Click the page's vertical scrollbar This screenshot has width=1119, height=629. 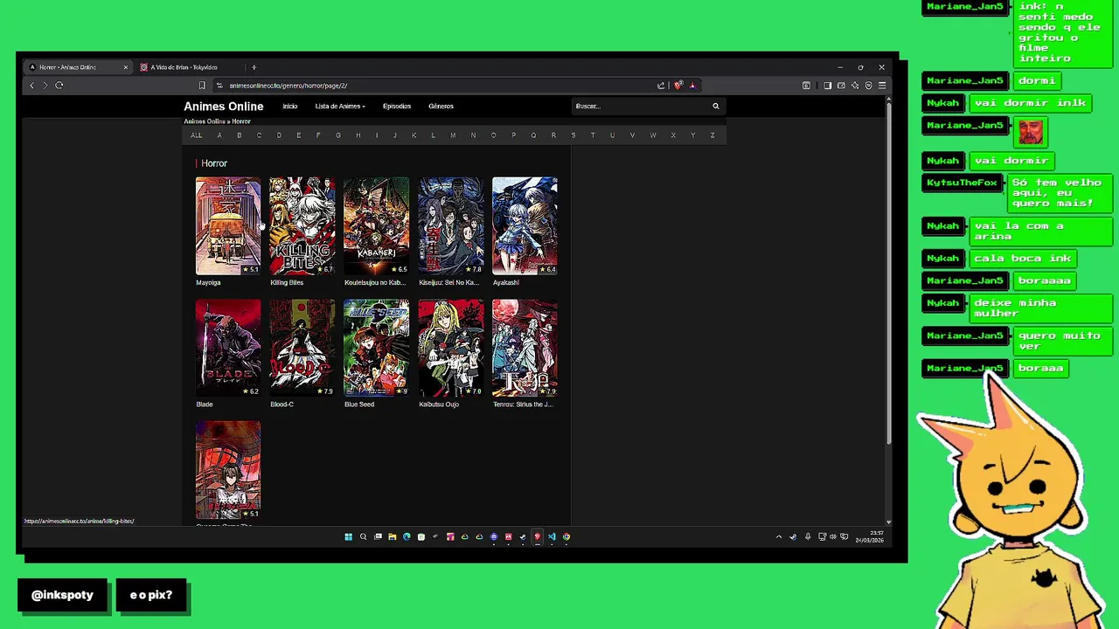tap(888, 275)
